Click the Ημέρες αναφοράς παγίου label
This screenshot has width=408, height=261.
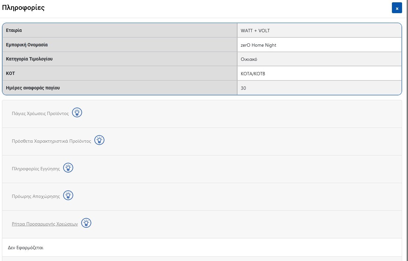(x=33, y=88)
